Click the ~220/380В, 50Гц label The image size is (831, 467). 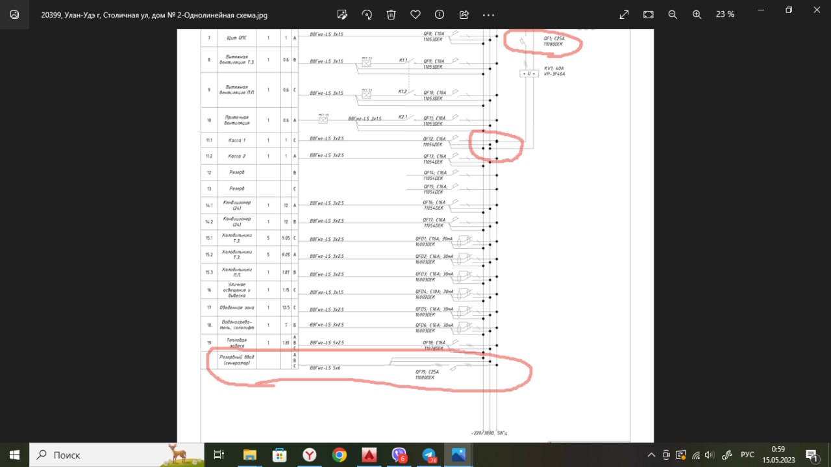point(489,433)
